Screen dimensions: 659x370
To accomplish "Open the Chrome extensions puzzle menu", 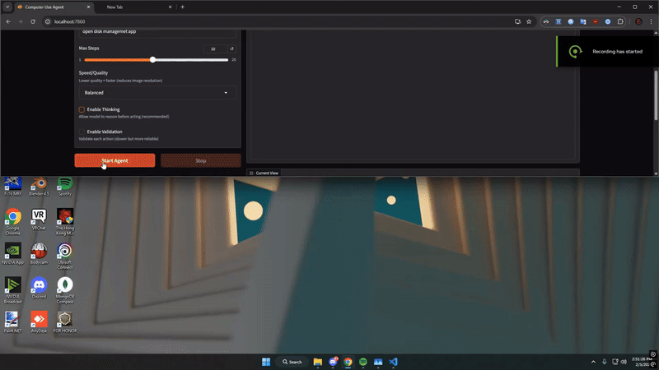I will (620, 21).
